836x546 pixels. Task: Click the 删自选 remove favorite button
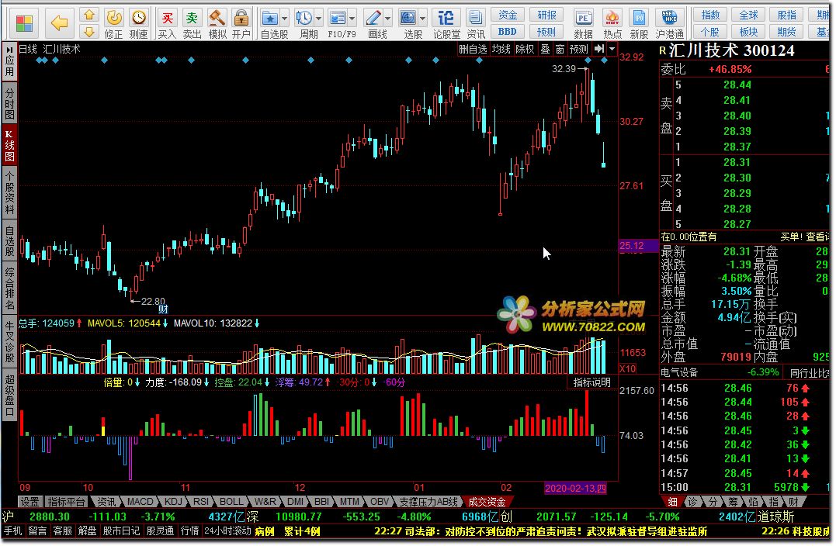point(474,49)
